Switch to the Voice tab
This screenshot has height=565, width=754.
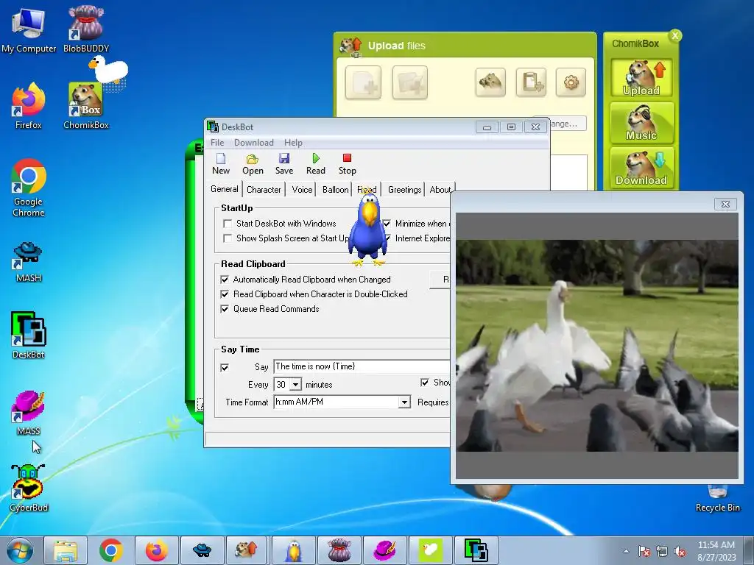pos(302,190)
